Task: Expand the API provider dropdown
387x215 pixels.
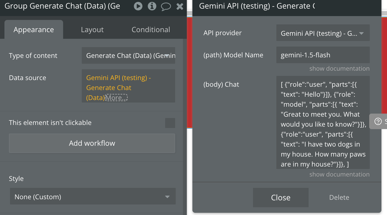Action: tap(323, 33)
